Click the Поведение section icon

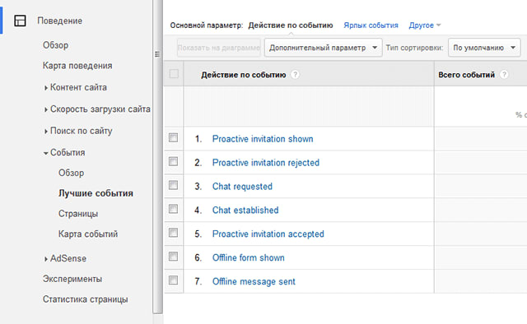pos(20,21)
